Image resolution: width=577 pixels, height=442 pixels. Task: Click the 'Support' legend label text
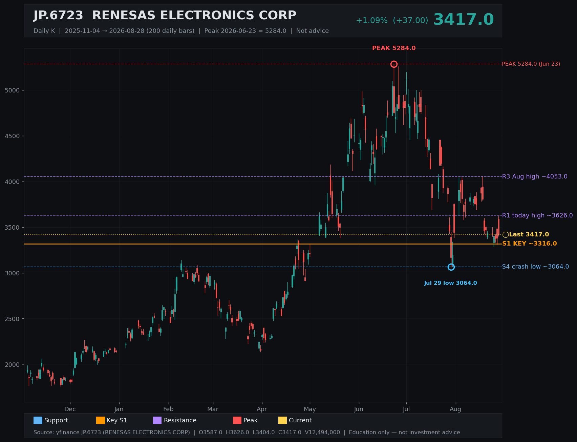pyautogui.click(x=56, y=420)
